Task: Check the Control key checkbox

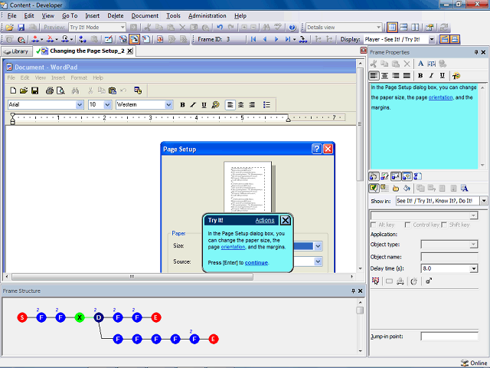Action: pyautogui.click(x=407, y=225)
